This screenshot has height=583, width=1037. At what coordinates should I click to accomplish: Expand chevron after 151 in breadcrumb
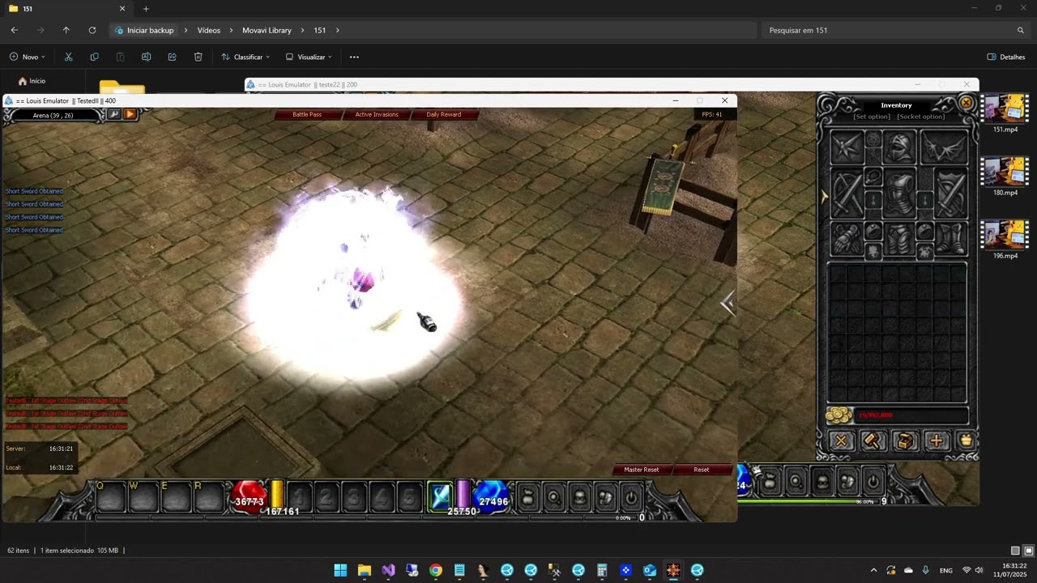(x=338, y=30)
